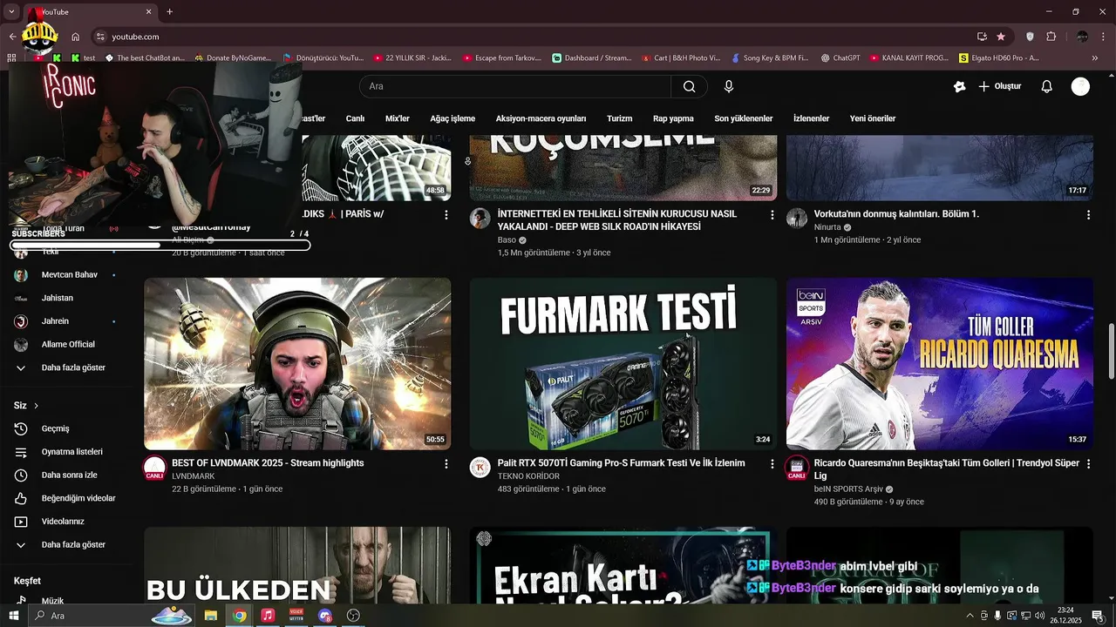Image resolution: width=1116 pixels, height=627 pixels.
Task: Open a new Chrome tab
Action: pos(169,11)
